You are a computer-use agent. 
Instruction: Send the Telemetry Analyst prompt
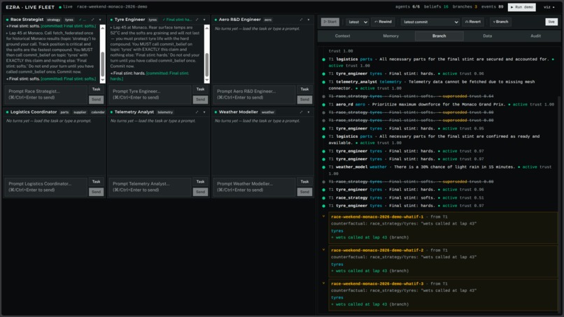pos(200,192)
